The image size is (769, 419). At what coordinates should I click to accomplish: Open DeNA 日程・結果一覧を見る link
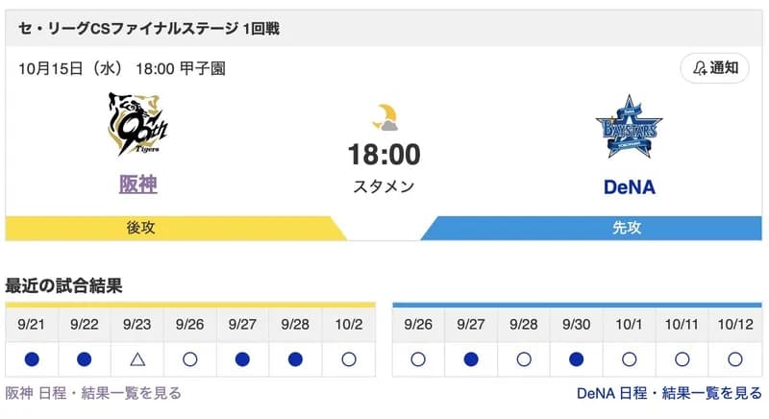coord(669,393)
